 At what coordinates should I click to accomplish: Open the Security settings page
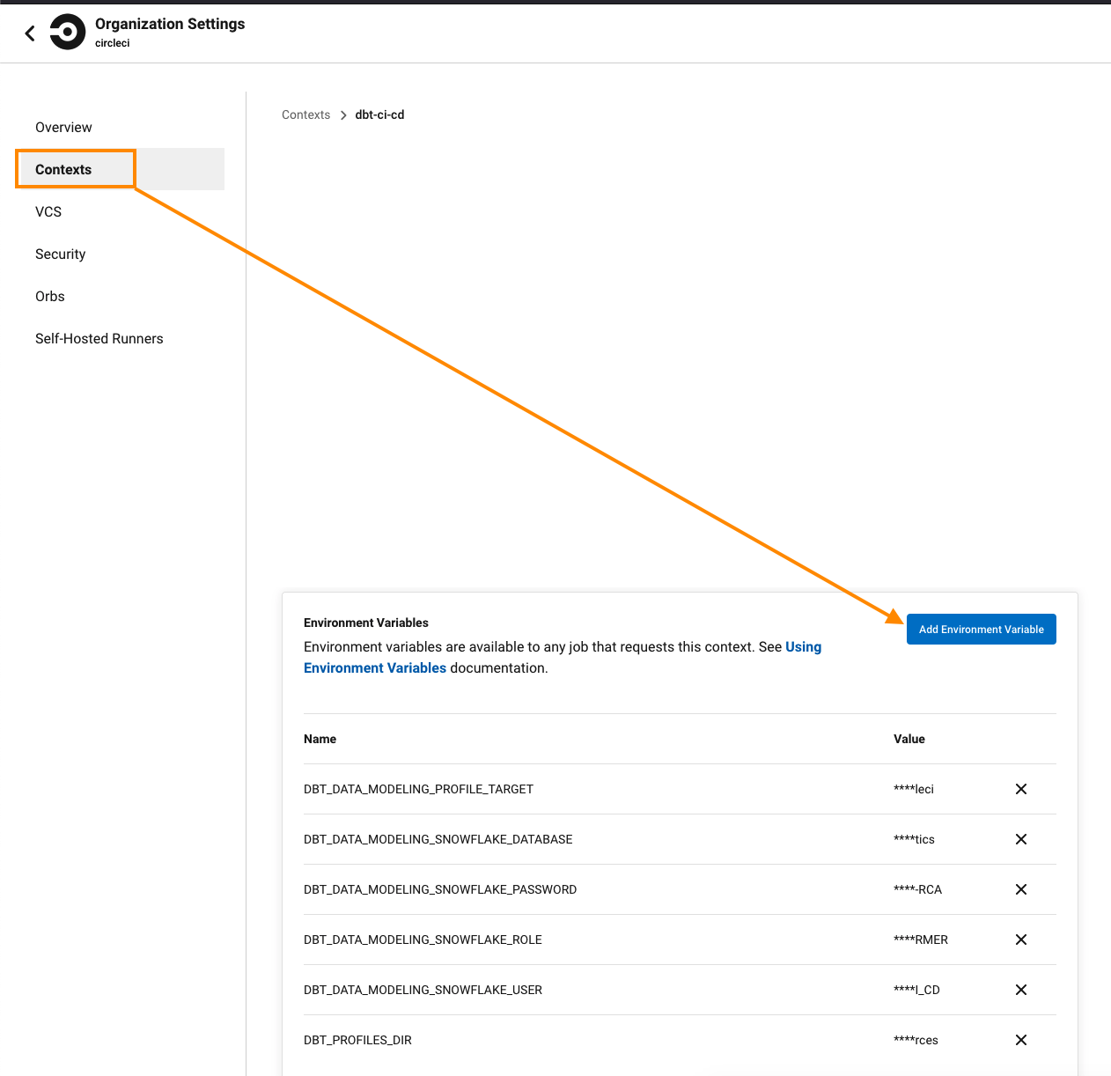(x=60, y=254)
